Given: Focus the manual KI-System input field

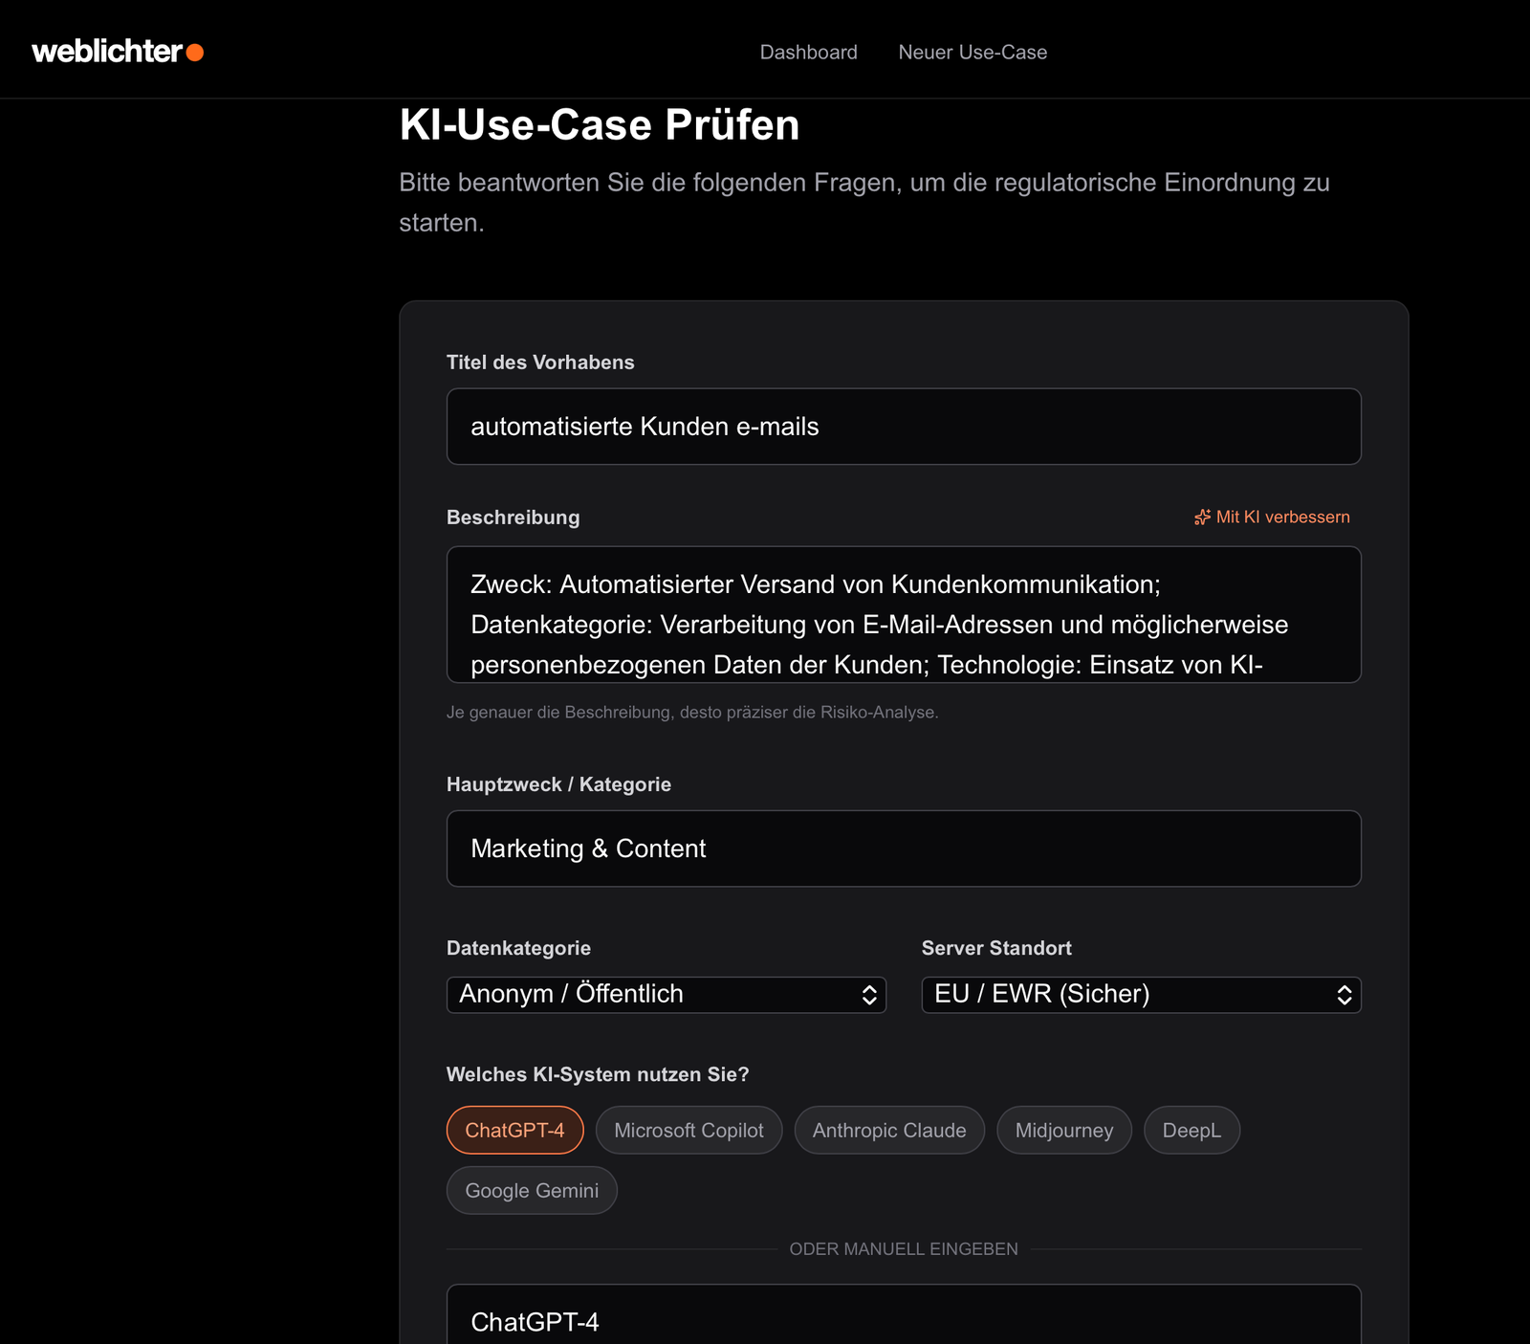Looking at the screenshot, I should [x=904, y=1315].
